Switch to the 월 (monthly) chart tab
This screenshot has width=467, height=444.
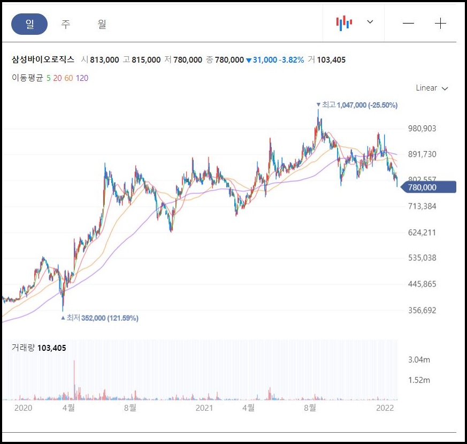[x=102, y=24]
